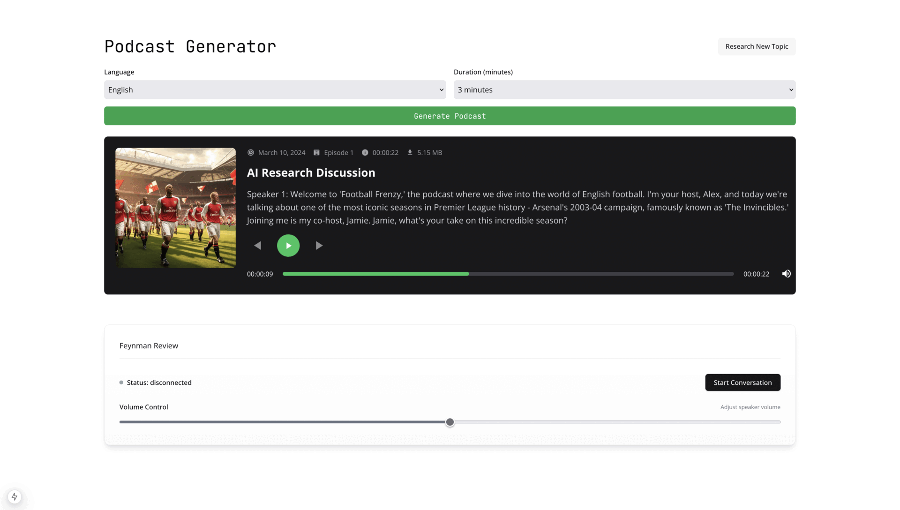The image size is (900, 510).
Task: Click the download icon beside 5.15 MB
Action: [410, 153]
